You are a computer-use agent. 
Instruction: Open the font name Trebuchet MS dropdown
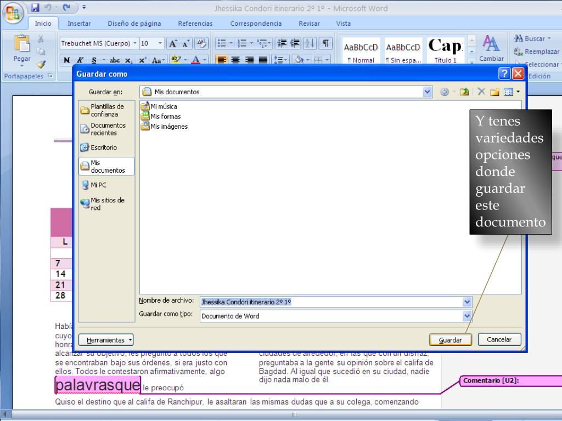135,43
